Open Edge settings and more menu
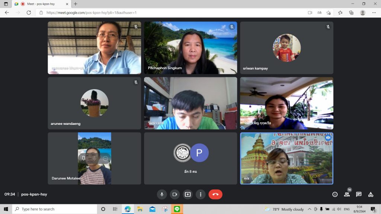This screenshot has height=214, width=381. pos(374,13)
